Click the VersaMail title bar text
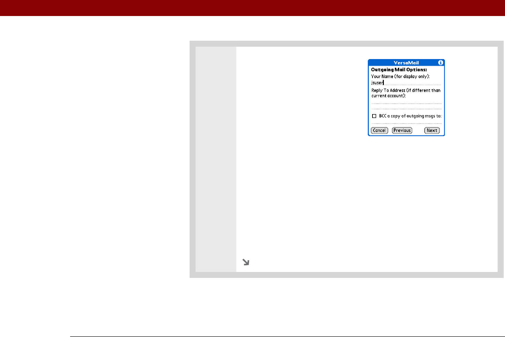The image size is (505, 337). tap(406, 63)
